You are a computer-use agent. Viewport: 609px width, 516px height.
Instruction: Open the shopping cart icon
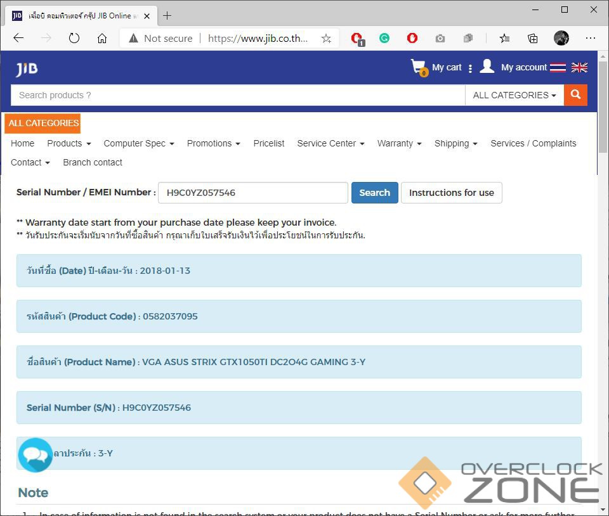click(x=418, y=67)
